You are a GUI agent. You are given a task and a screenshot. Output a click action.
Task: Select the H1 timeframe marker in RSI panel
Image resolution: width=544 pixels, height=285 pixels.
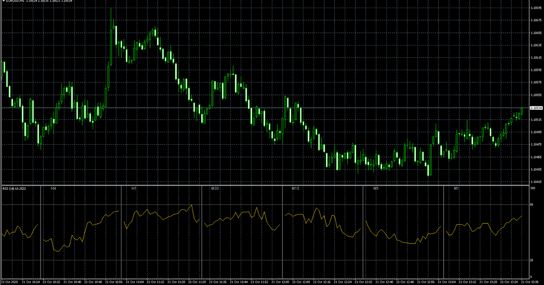point(133,187)
